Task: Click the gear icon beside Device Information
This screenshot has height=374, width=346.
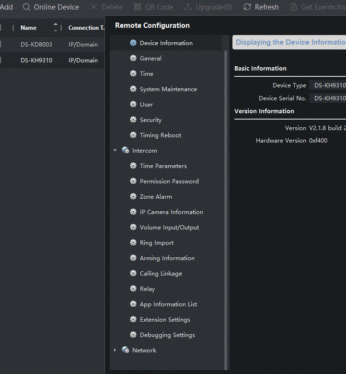Action: [x=133, y=43]
